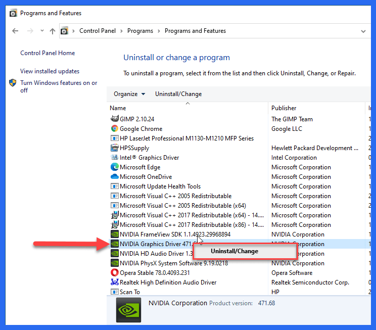The width and height of the screenshot is (376, 330).
Task: Expand the address bar history dropdown
Action: coord(363,31)
